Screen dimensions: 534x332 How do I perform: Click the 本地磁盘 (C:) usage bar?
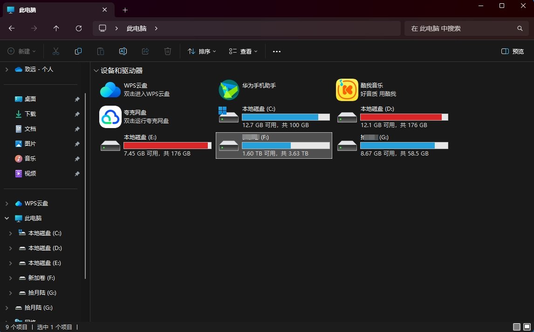pos(286,117)
